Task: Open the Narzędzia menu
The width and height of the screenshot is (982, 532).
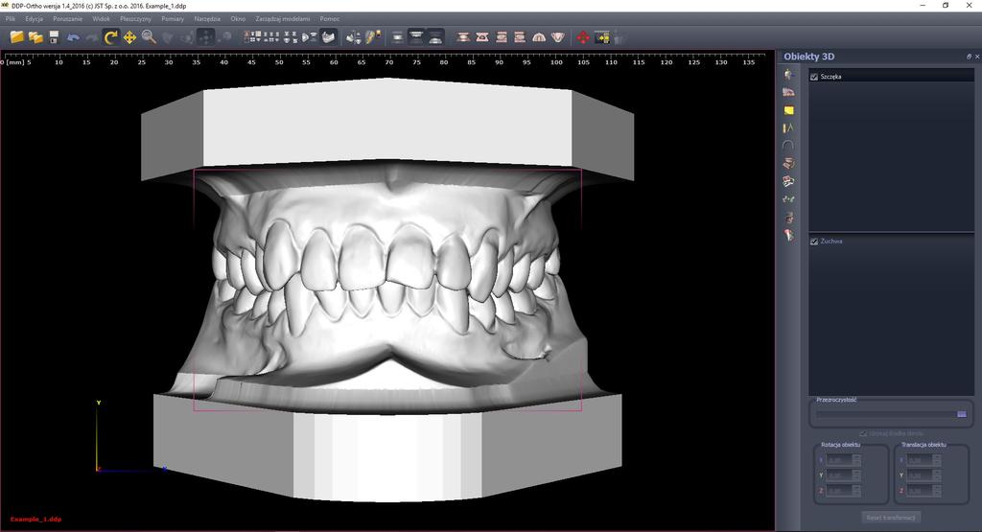Action: coord(207,19)
